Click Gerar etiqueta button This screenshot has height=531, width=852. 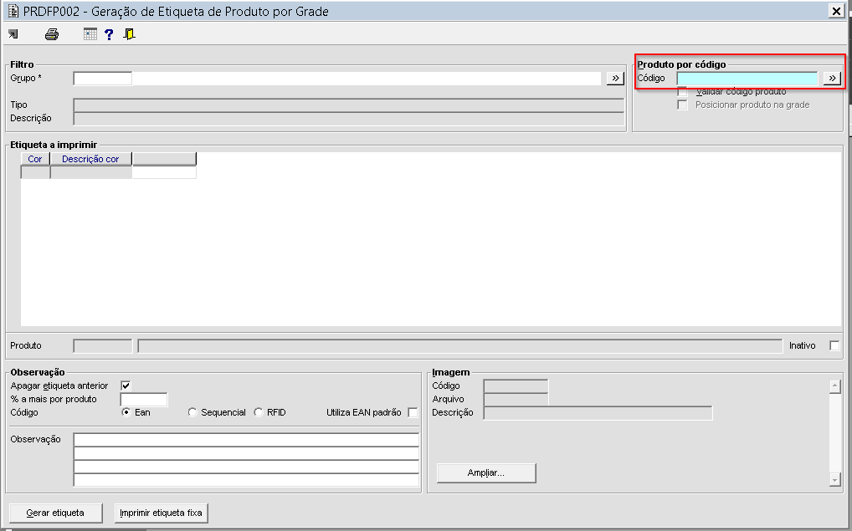(55, 513)
